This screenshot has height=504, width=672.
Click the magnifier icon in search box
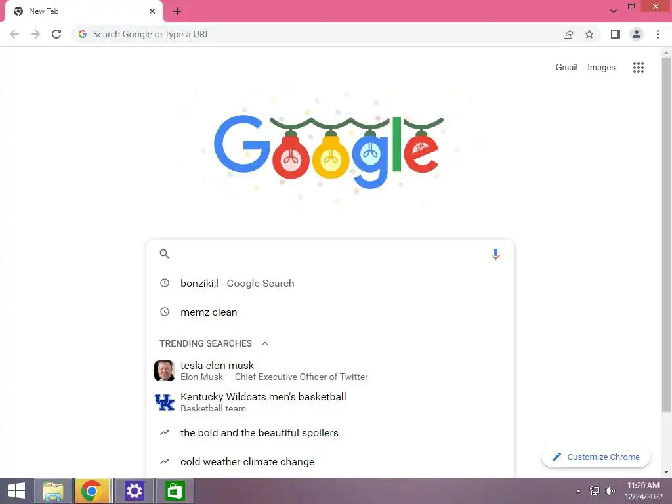165,254
